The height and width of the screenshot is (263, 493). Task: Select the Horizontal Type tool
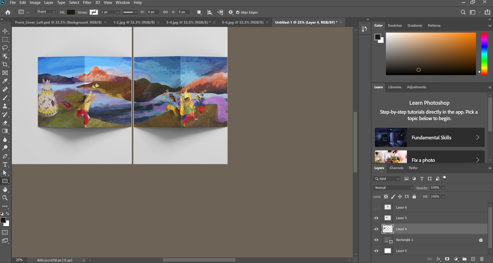click(x=5, y=164)
